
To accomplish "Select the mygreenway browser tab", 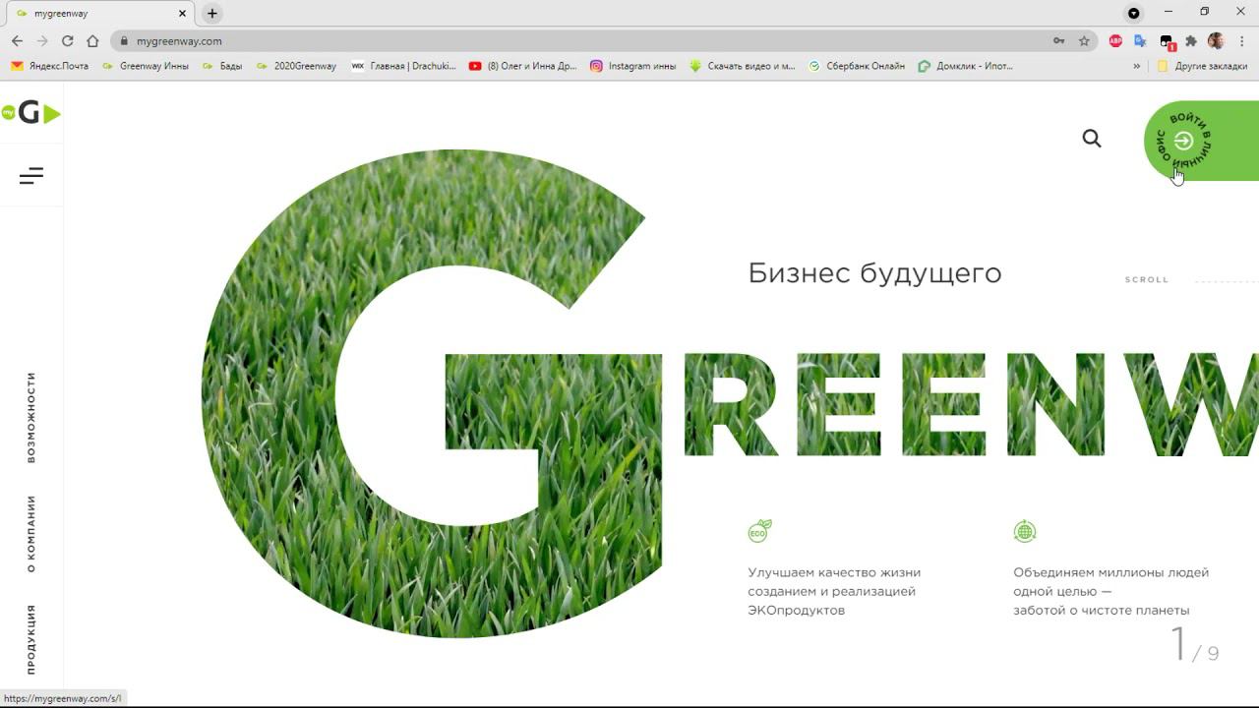I will 99,14.
